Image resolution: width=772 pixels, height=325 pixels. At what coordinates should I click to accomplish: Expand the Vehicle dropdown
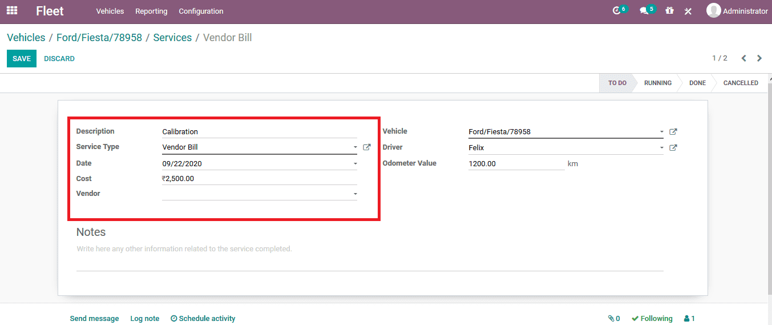(661, 132)
